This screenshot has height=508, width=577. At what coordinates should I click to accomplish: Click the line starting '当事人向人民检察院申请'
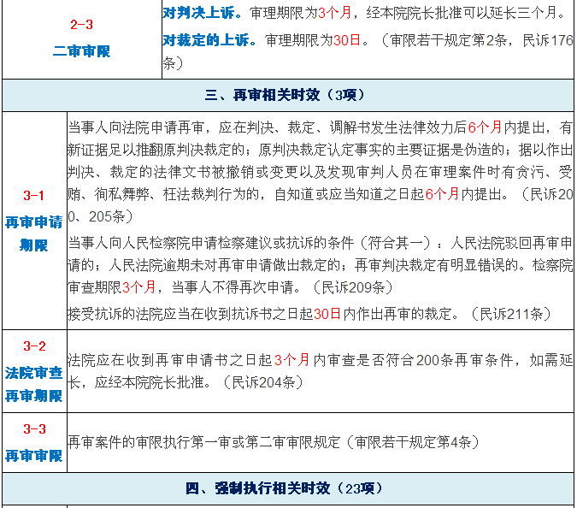pos(321,243)
